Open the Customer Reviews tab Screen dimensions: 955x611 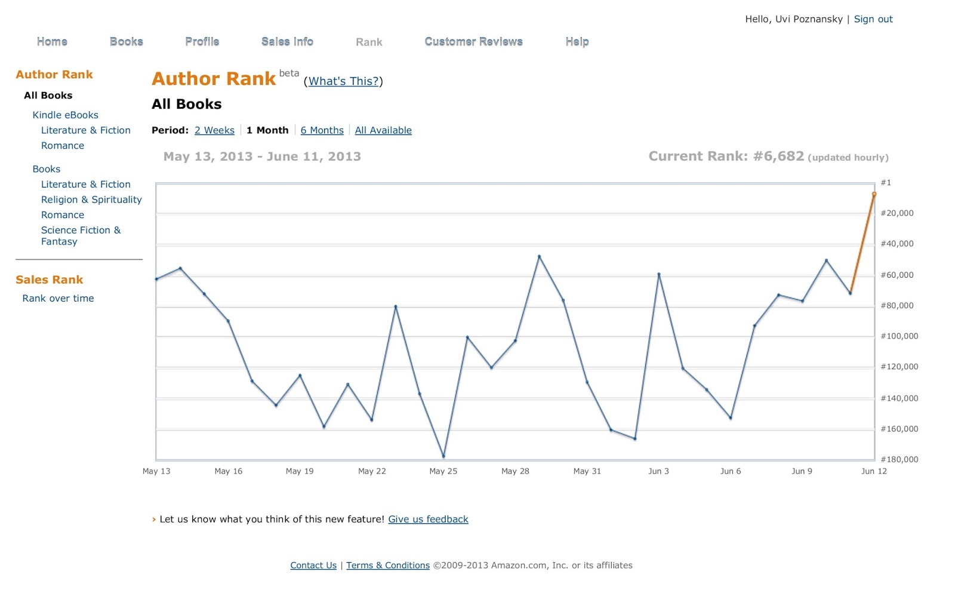pos(473,42)
